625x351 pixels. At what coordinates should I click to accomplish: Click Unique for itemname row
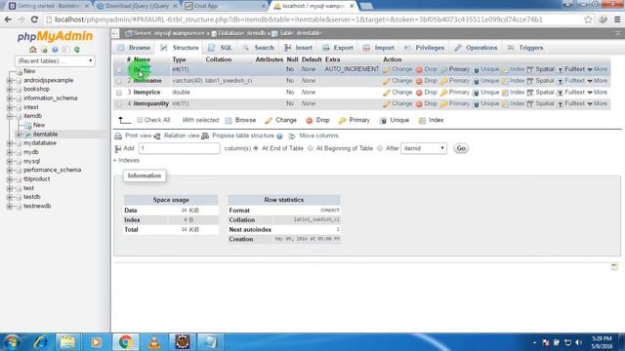click(486, 81)
